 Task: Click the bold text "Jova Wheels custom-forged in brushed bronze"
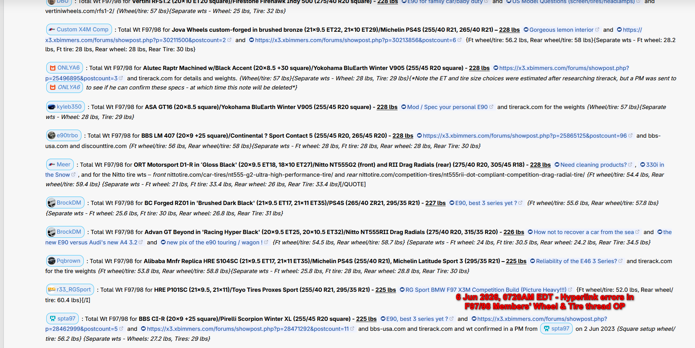coord(237,30)
